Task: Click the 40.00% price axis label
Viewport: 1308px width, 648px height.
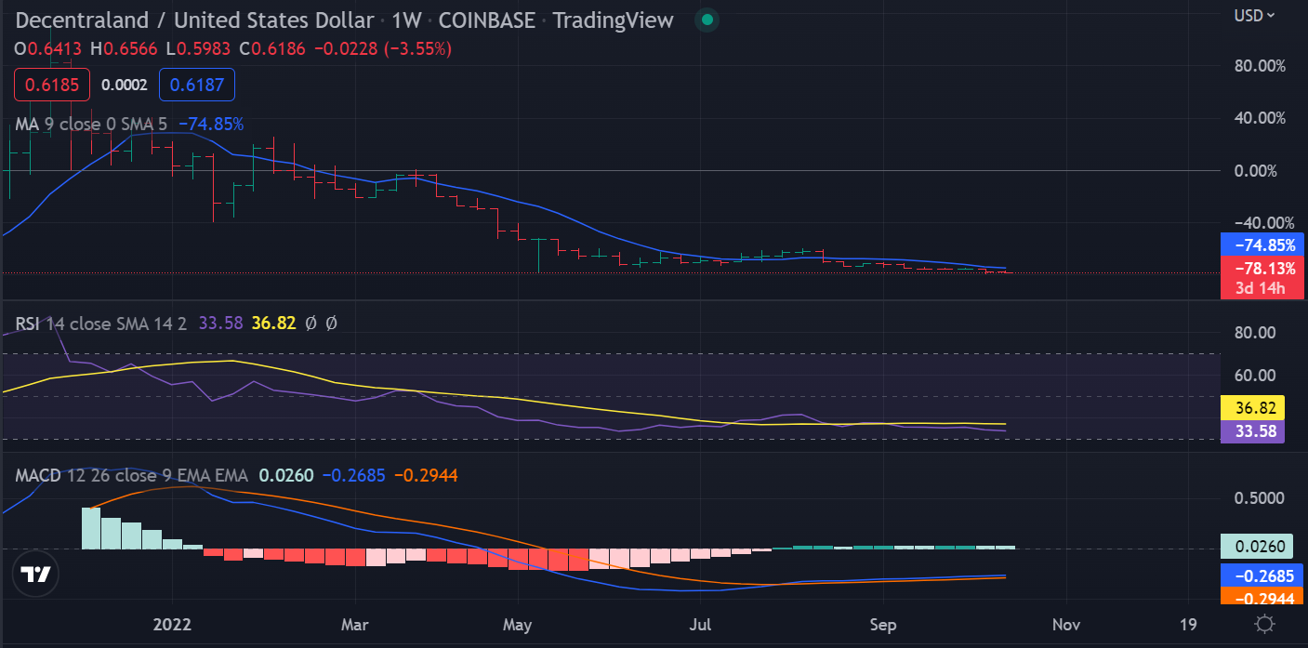Action: (1260, 118)
